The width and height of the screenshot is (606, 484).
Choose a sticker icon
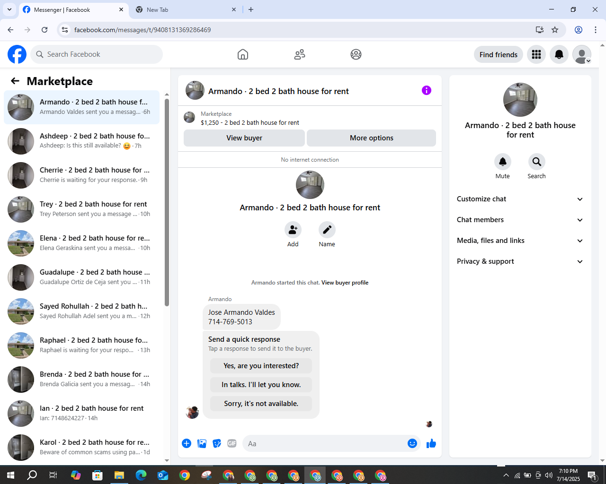[x=217, y=443]
